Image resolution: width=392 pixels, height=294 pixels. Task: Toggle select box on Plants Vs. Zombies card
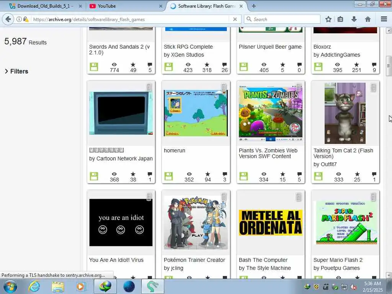point(299,87)
